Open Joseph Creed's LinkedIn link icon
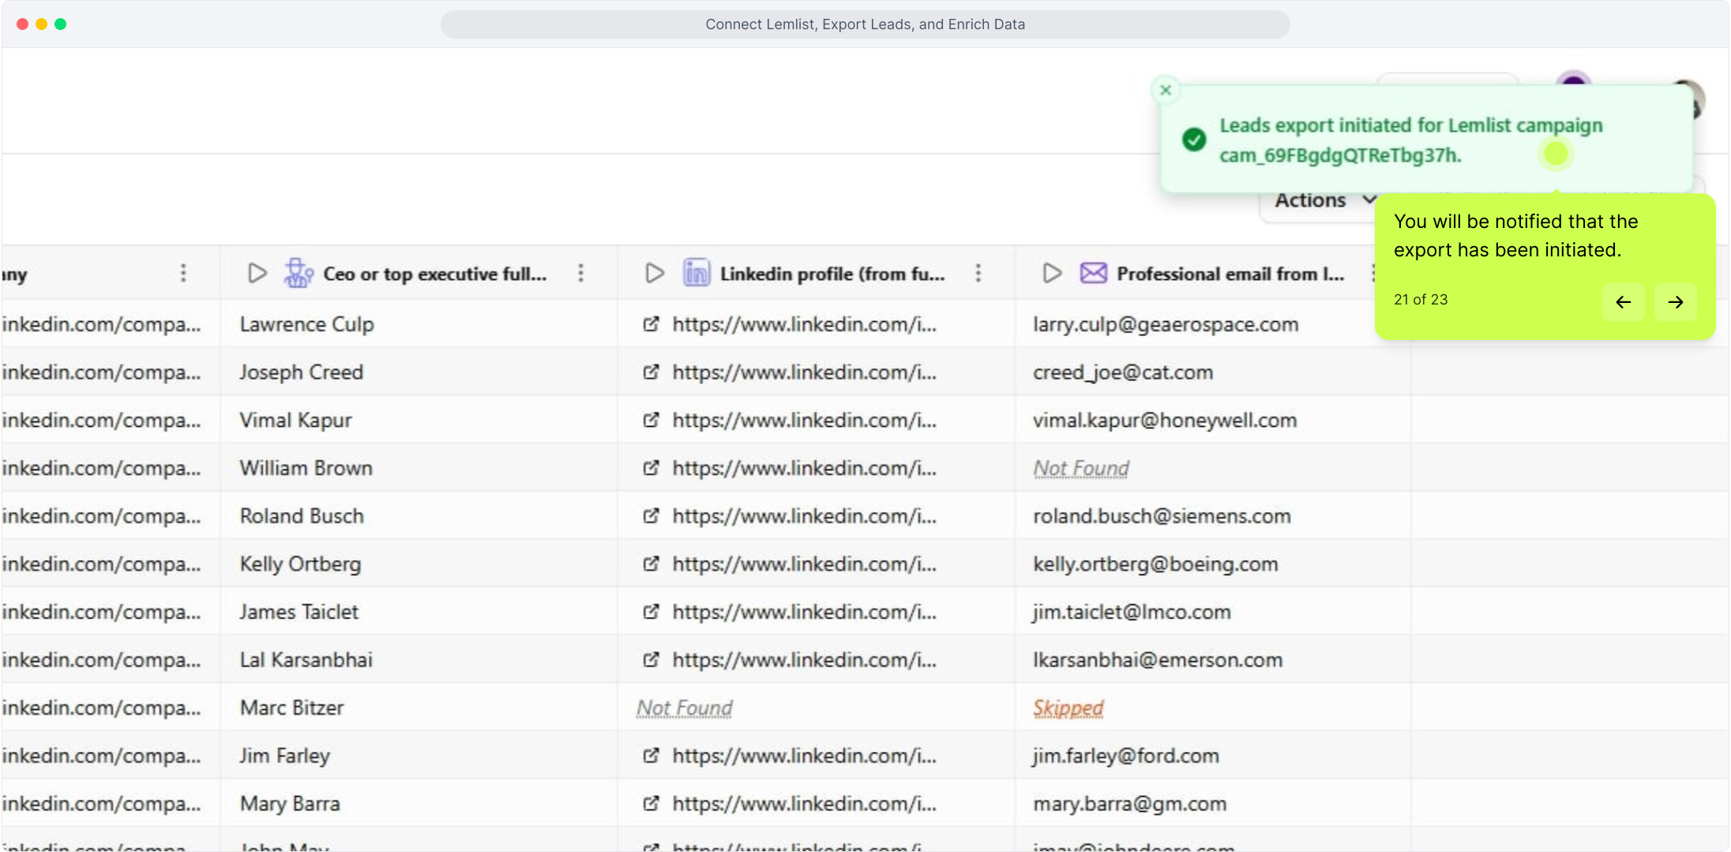1731x852 pixels. [651, 372]
